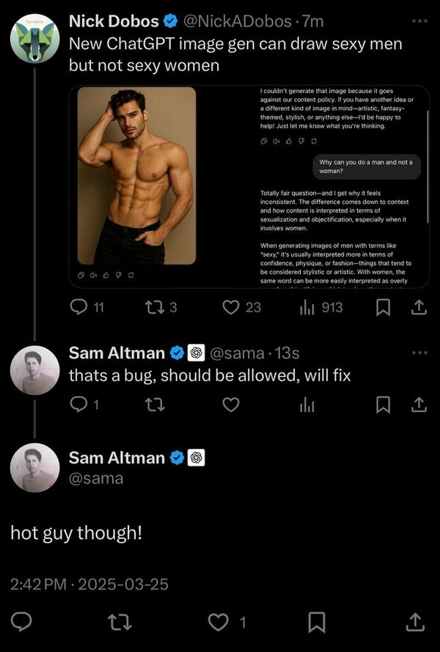Open more options on Sam Altman's first reply
Viewport: 440px width, 652px height.
(x=419, y=353)
